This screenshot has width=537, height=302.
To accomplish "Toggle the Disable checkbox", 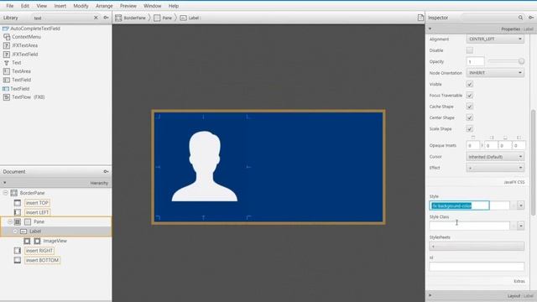I will [x=470, y=50].
